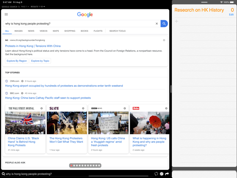This screenshot has height=178, width=237.
Task: Tap the AMP icon beside BBC.com
Action: 22,93
